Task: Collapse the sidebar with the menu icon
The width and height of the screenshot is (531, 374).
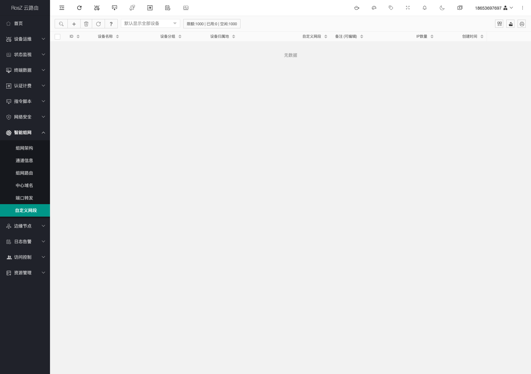Action: [62, 8]
